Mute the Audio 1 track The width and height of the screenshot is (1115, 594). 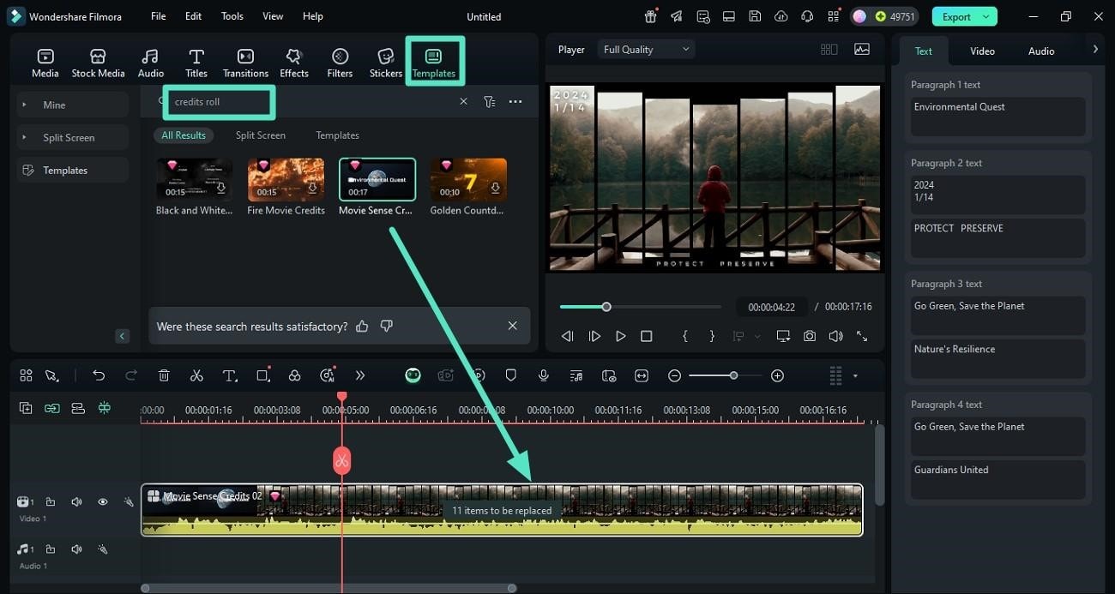coord(76,549)
